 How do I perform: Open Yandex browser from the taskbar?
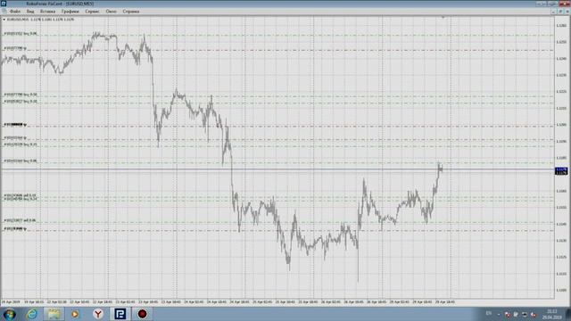click(x=98, y=314)
